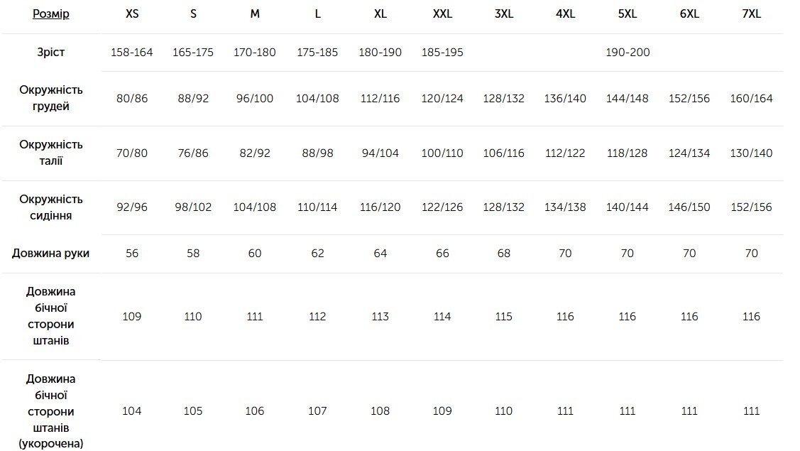Screen dimensions: 800x451
Task: Click the 3XL column header
Action: [x=504, y=14]
